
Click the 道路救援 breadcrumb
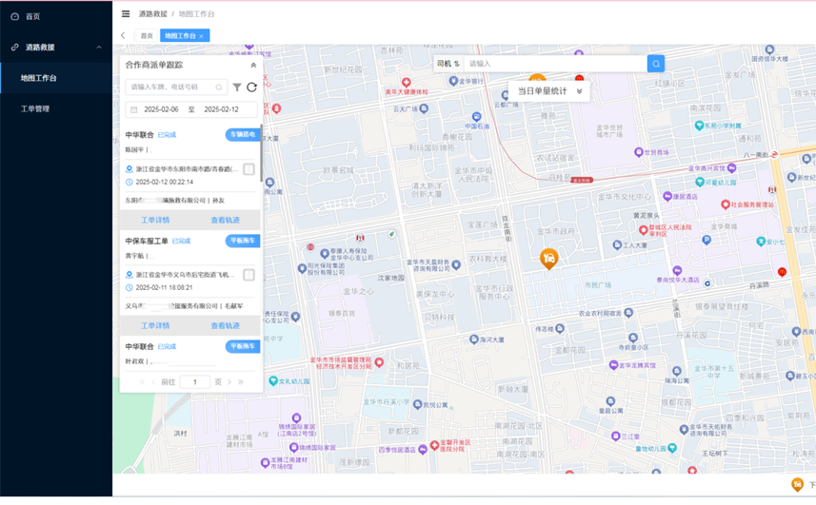152,14
